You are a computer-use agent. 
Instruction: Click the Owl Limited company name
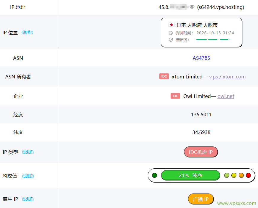click(197, 96)
